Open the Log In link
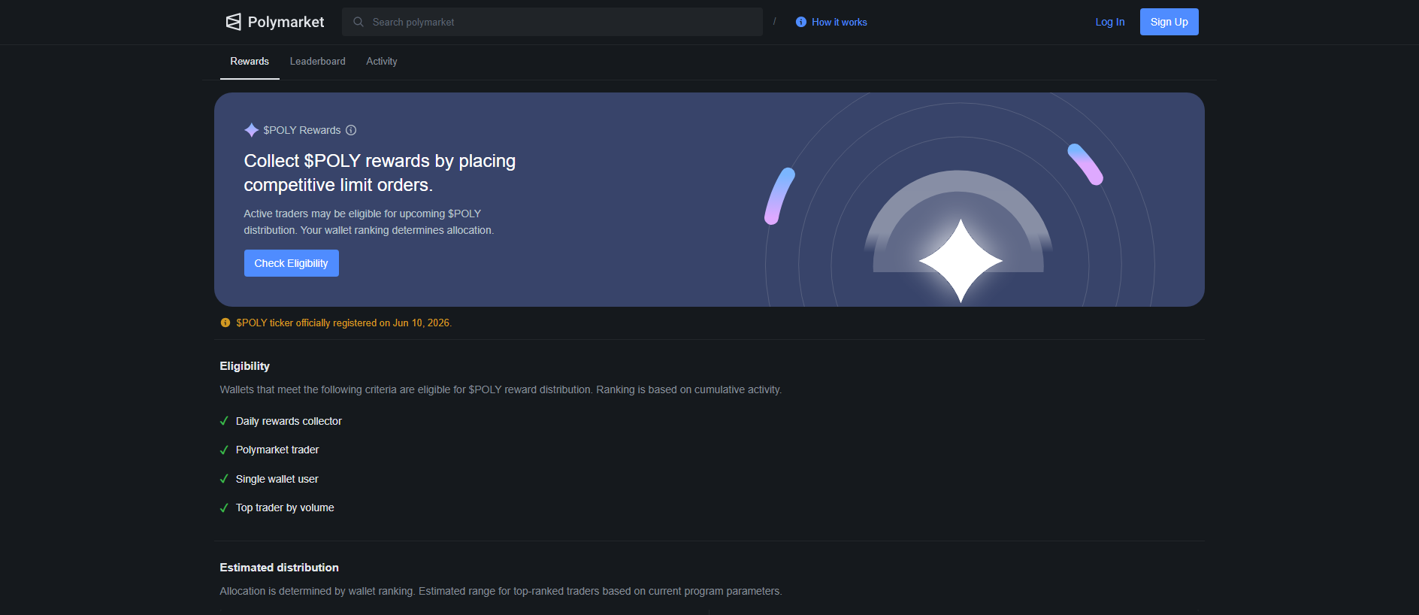Screen dimensions: 1419x615 click(1110, 22)
